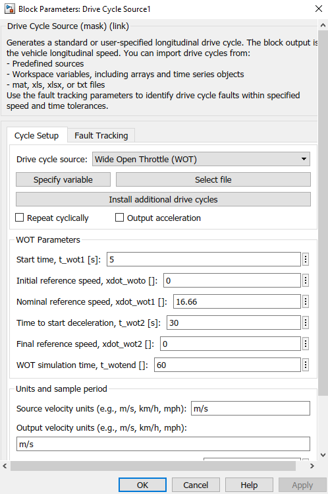Click the scroll up arrow on right scrollbar
328x494 pixels.
coord(323,26)
